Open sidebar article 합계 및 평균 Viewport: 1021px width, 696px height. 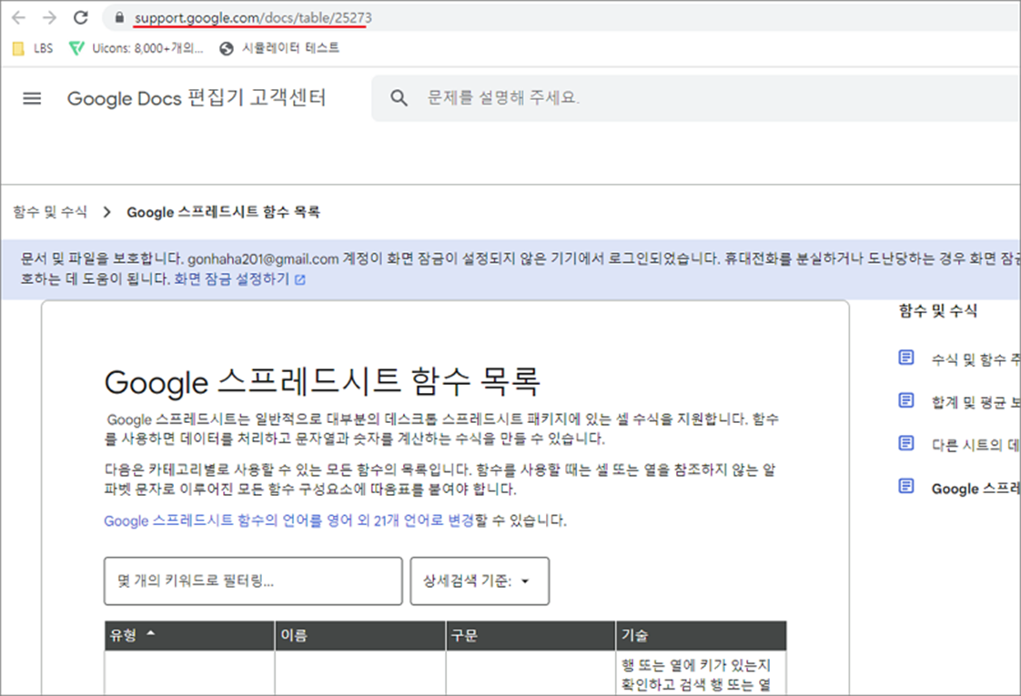[x=976, y=402]
